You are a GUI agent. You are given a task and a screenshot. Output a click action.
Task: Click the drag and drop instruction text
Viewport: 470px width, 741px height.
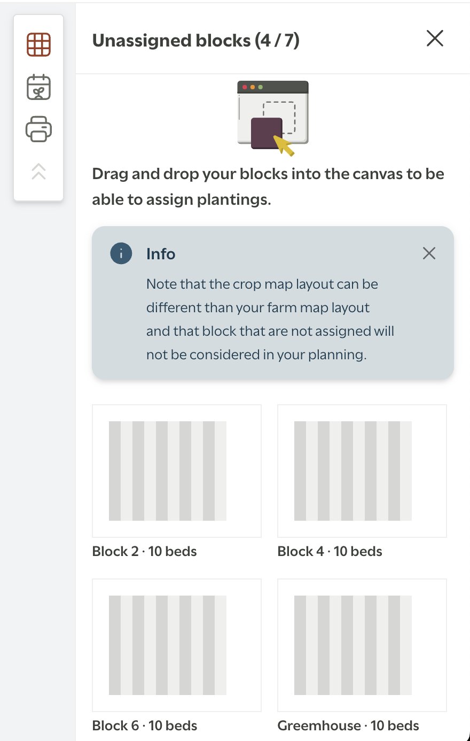point(268,187)
